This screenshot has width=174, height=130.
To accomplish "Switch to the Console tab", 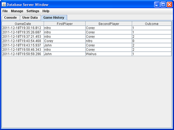I will (x=10, y=18).
